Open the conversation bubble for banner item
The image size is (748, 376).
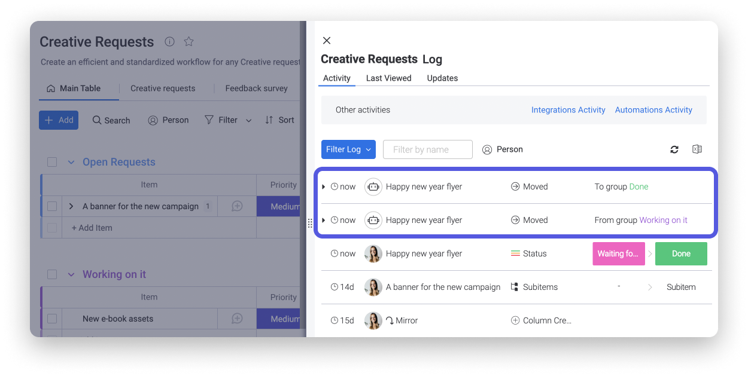pos(237,206)
